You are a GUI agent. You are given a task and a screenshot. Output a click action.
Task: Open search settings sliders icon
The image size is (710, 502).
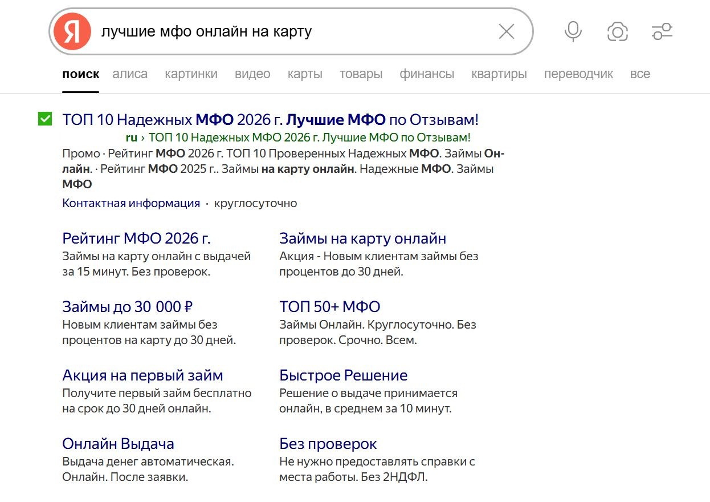(x=663, y=31)
